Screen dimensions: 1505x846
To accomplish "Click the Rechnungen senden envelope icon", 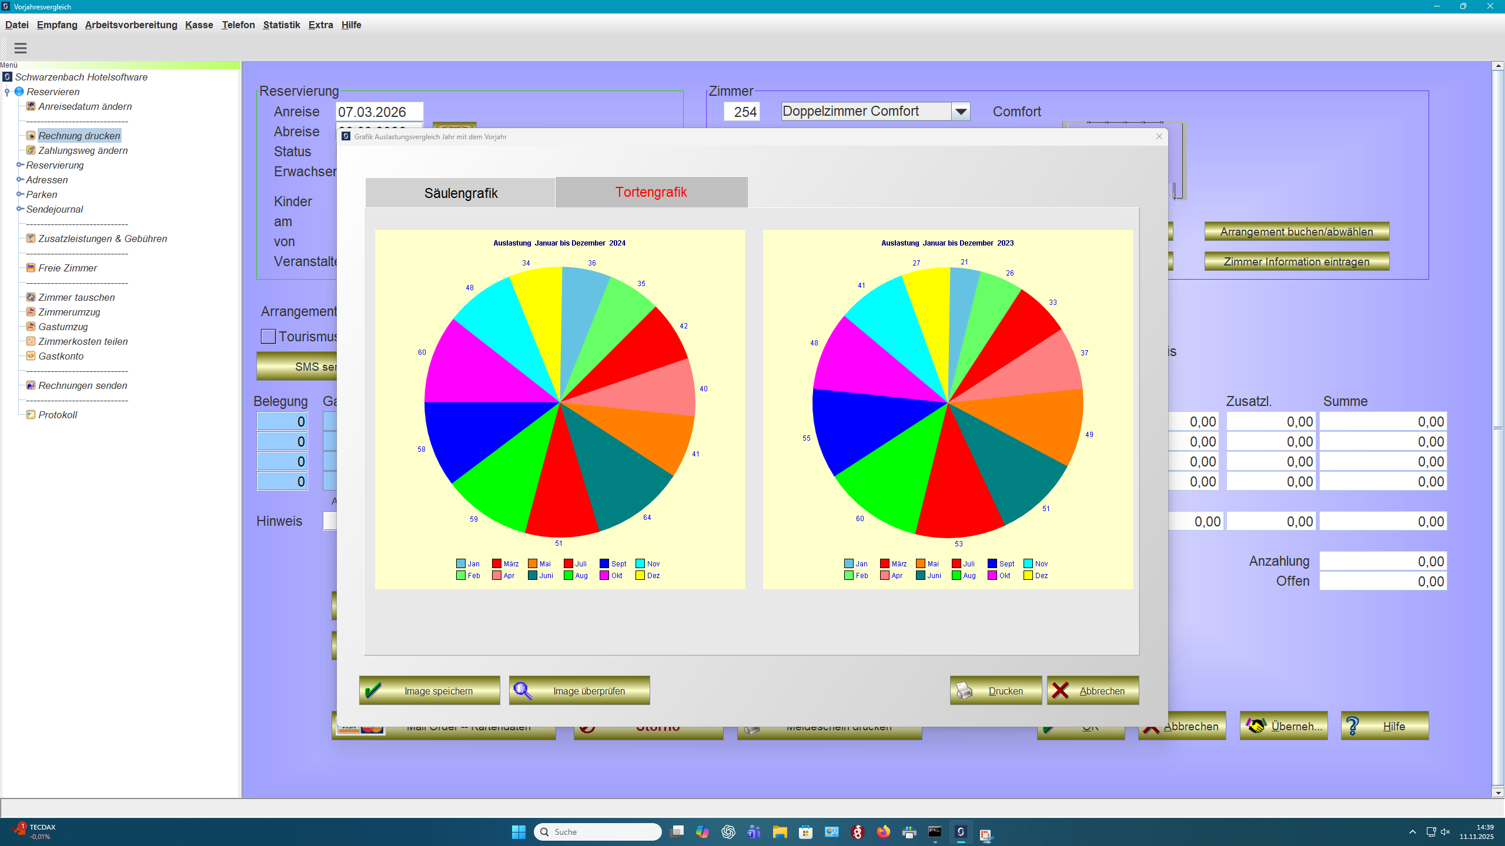I will 31,385.
